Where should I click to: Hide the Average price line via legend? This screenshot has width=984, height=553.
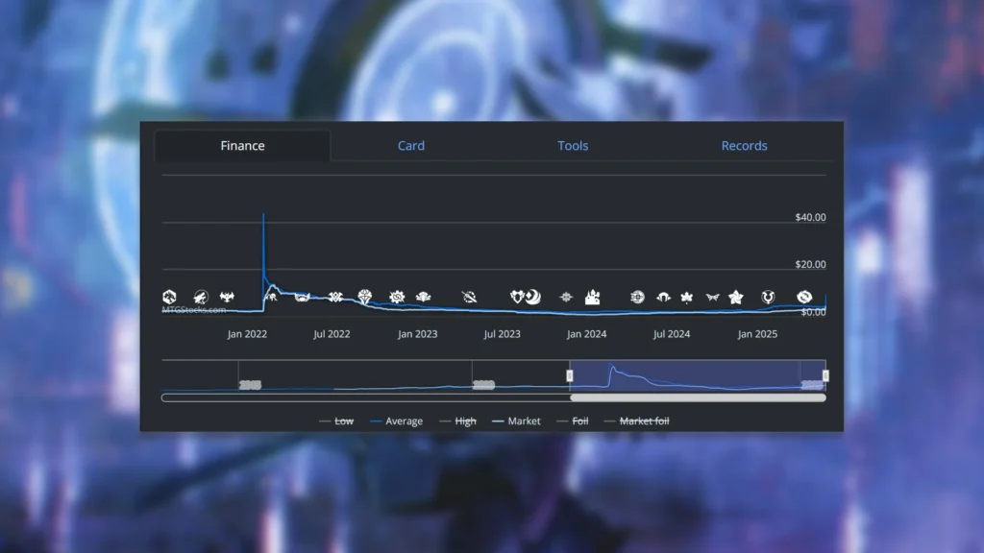[x=396, y=421]
